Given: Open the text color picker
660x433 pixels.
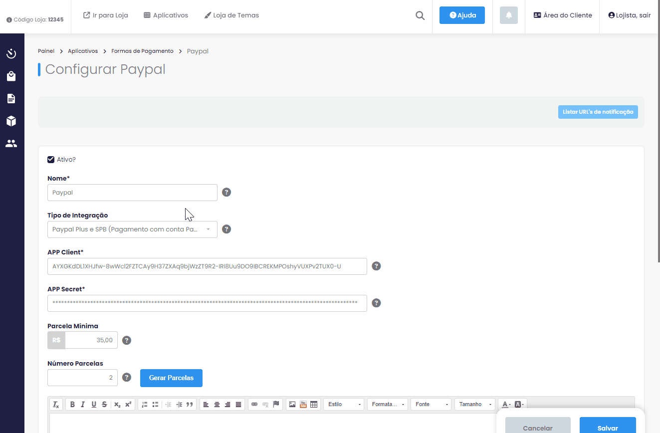Looking at the screenshot, I should pyautogui.click(x=506, y=404).
